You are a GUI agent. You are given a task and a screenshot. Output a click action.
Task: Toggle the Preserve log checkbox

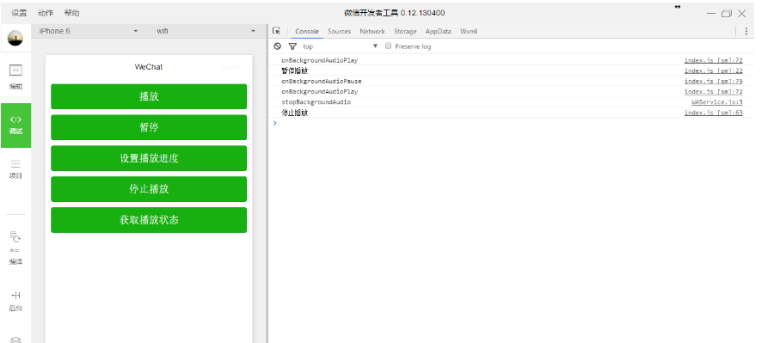tap(388, 46)
